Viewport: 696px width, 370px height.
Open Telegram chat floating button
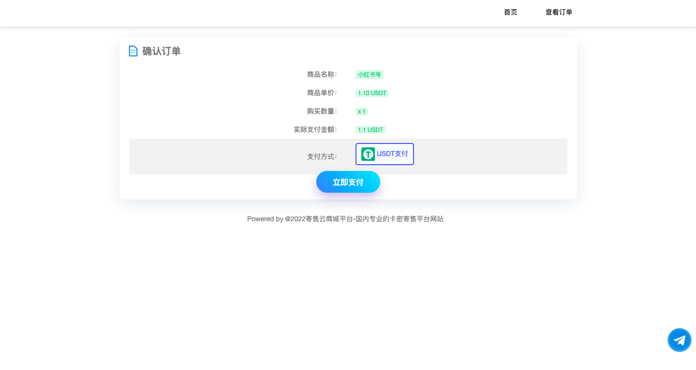point(679,340)
